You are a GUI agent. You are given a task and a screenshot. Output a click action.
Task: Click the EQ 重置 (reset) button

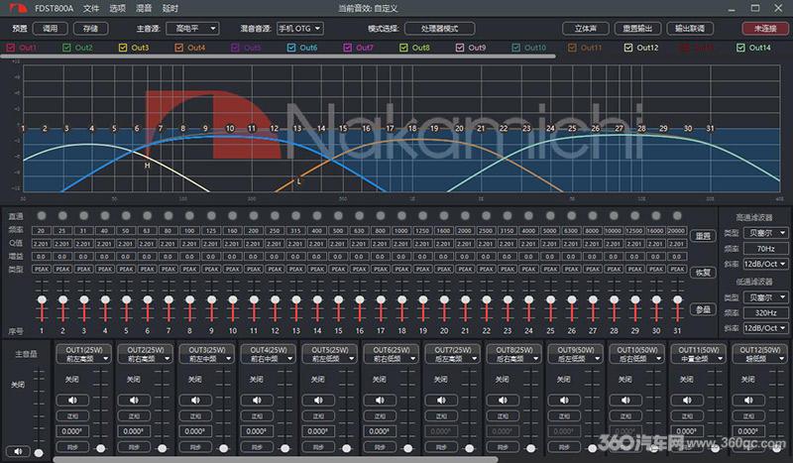click(x=703, y=236)
